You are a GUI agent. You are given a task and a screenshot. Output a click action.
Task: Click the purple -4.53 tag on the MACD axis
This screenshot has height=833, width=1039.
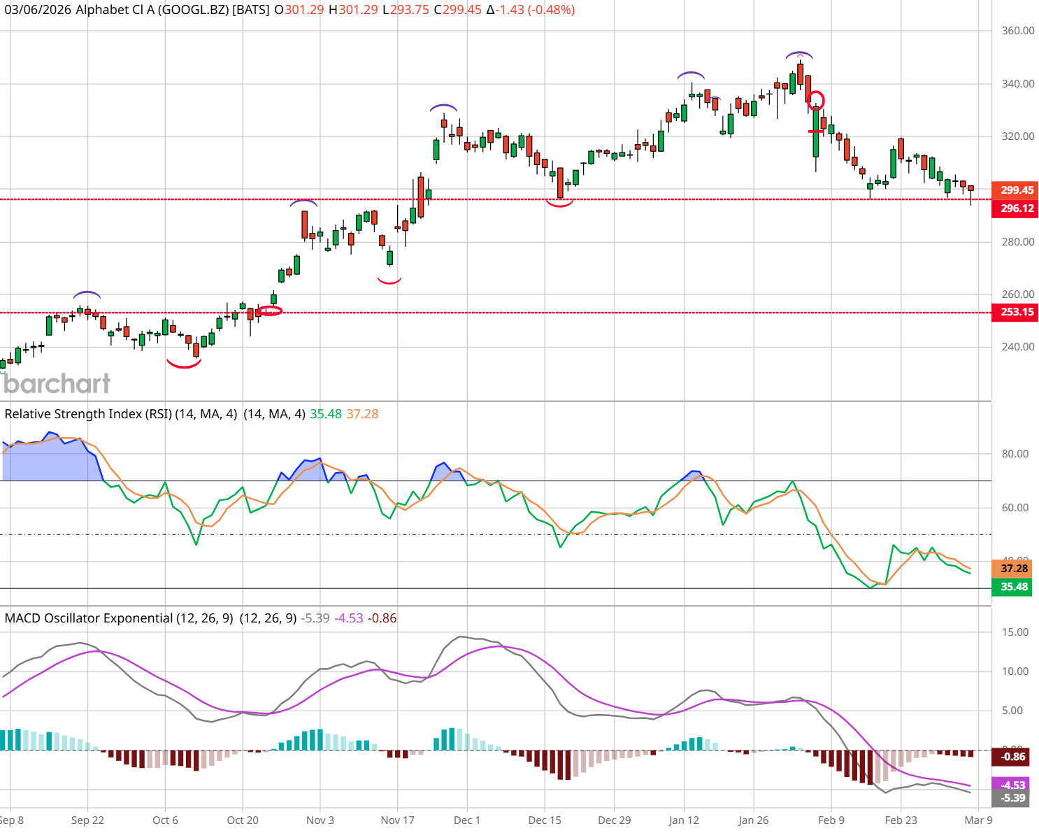(1011, 785)
